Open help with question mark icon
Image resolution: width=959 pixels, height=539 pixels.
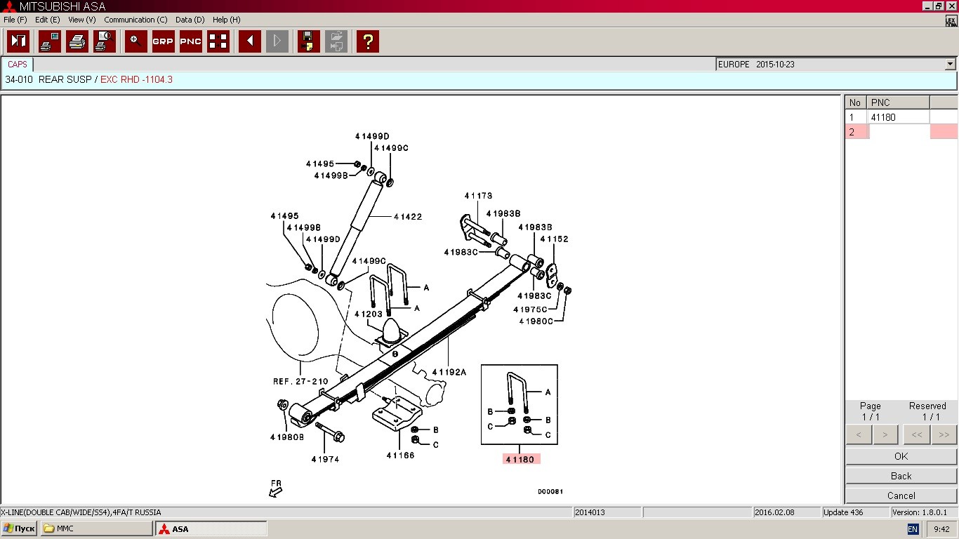tap(367, 41)
